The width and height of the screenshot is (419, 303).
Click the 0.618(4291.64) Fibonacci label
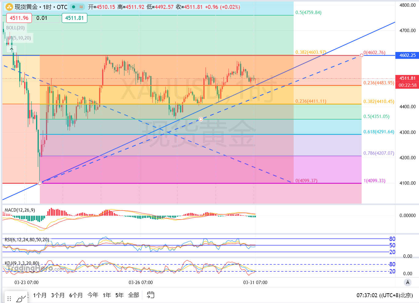tap(379, 132)
